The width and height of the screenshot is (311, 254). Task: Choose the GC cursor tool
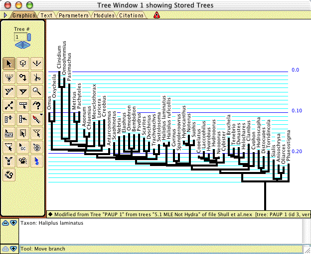(23, 147)
